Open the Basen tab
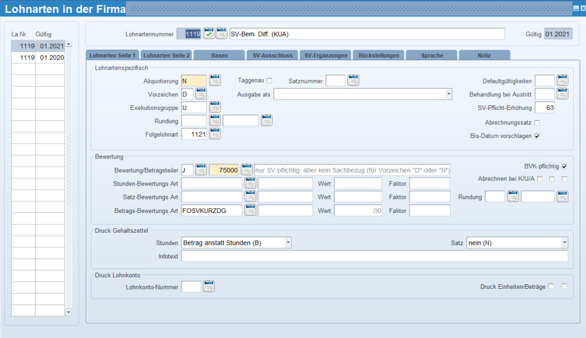586x338 pixels. 219,55
